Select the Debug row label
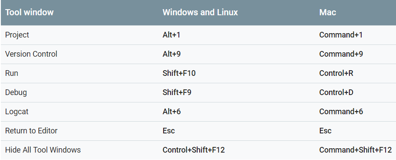This screenshot has height=160, width=396. [16, 92]
